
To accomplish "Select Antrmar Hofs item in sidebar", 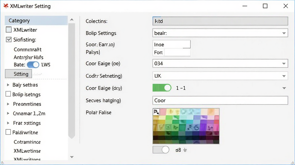I will (x=29, y=57).
